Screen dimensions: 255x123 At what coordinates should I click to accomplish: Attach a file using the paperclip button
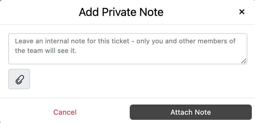tap(19, 79)
